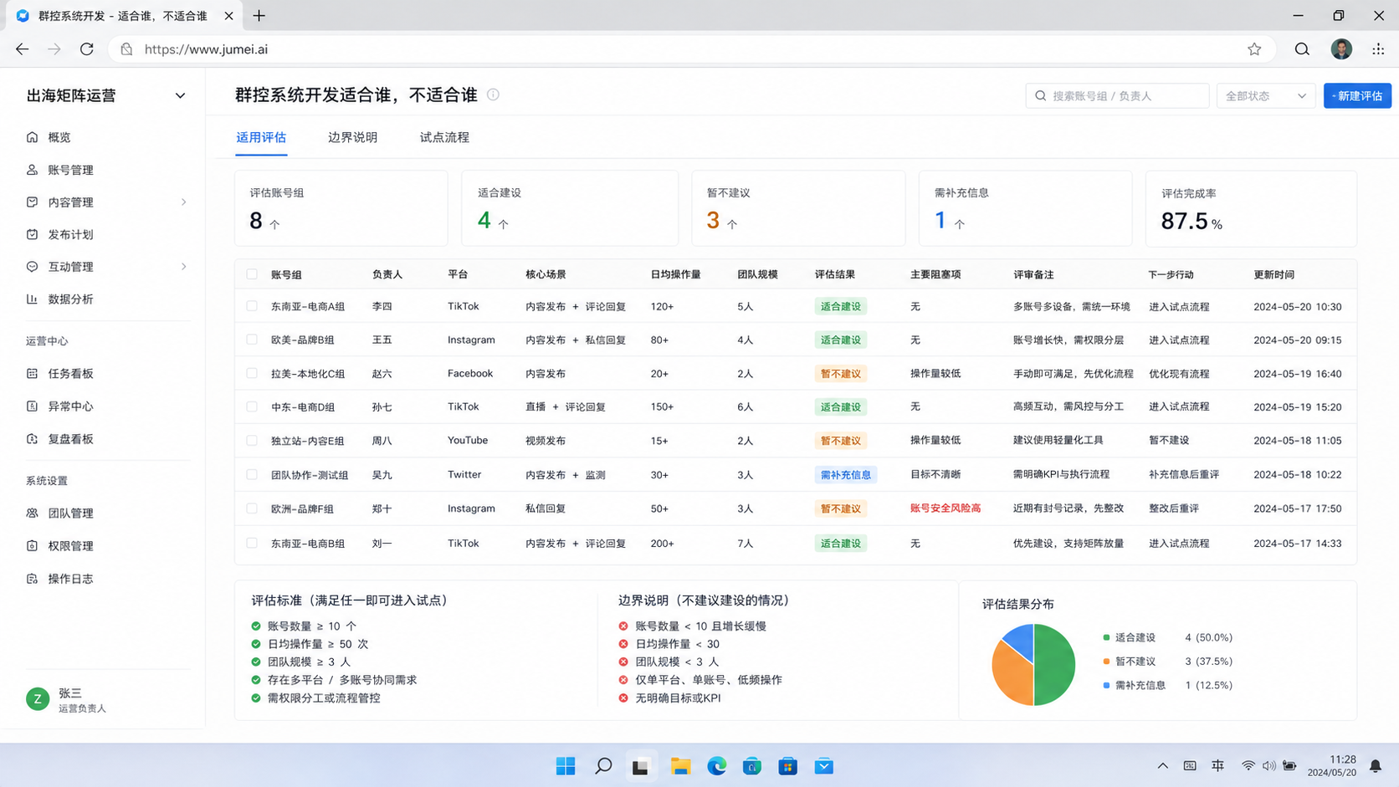Check the 拉美-本地化C组 row checkbox

(x=252, y=373)
